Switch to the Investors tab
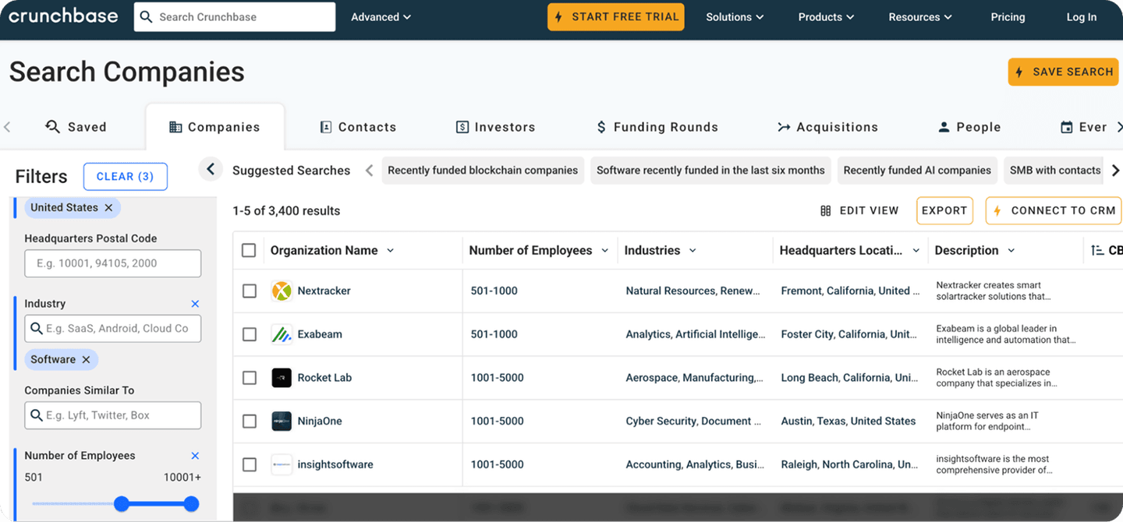 tap(495, 127)
